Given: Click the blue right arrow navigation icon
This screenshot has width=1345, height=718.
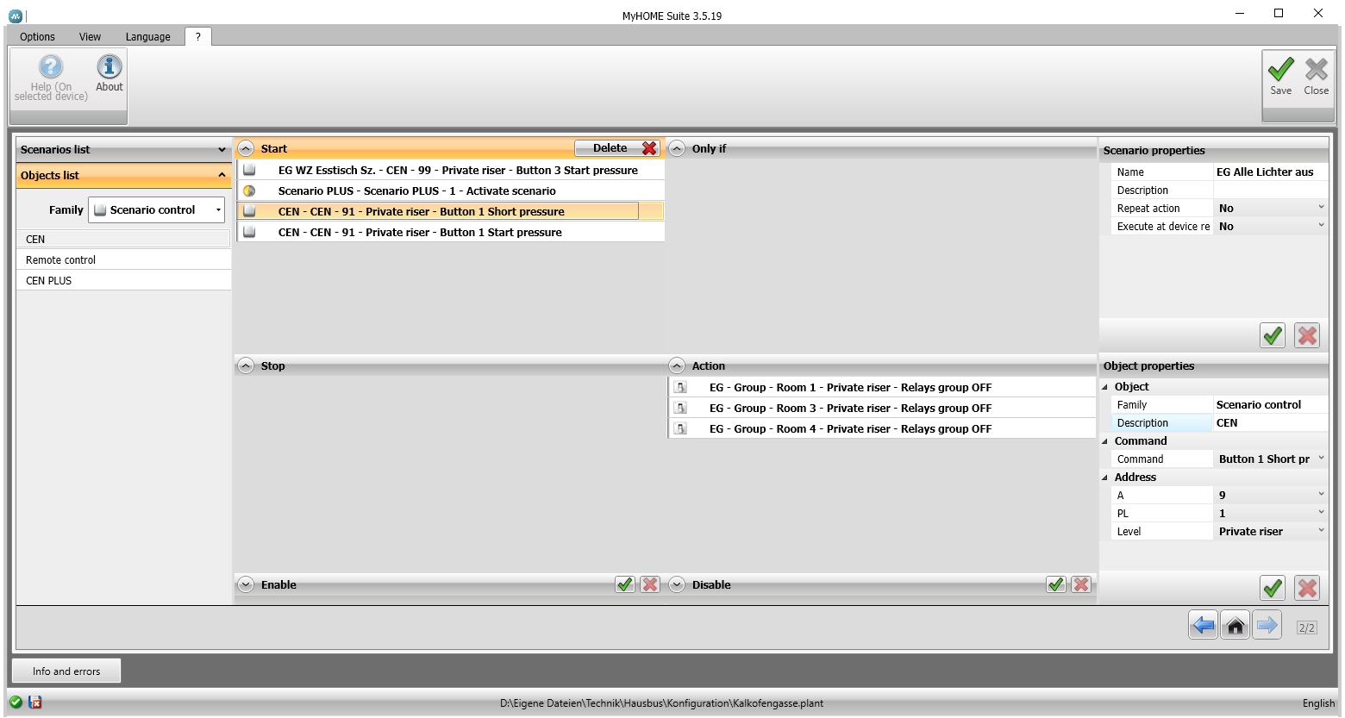Looking at the screenshot, I should coord(1267,626).
